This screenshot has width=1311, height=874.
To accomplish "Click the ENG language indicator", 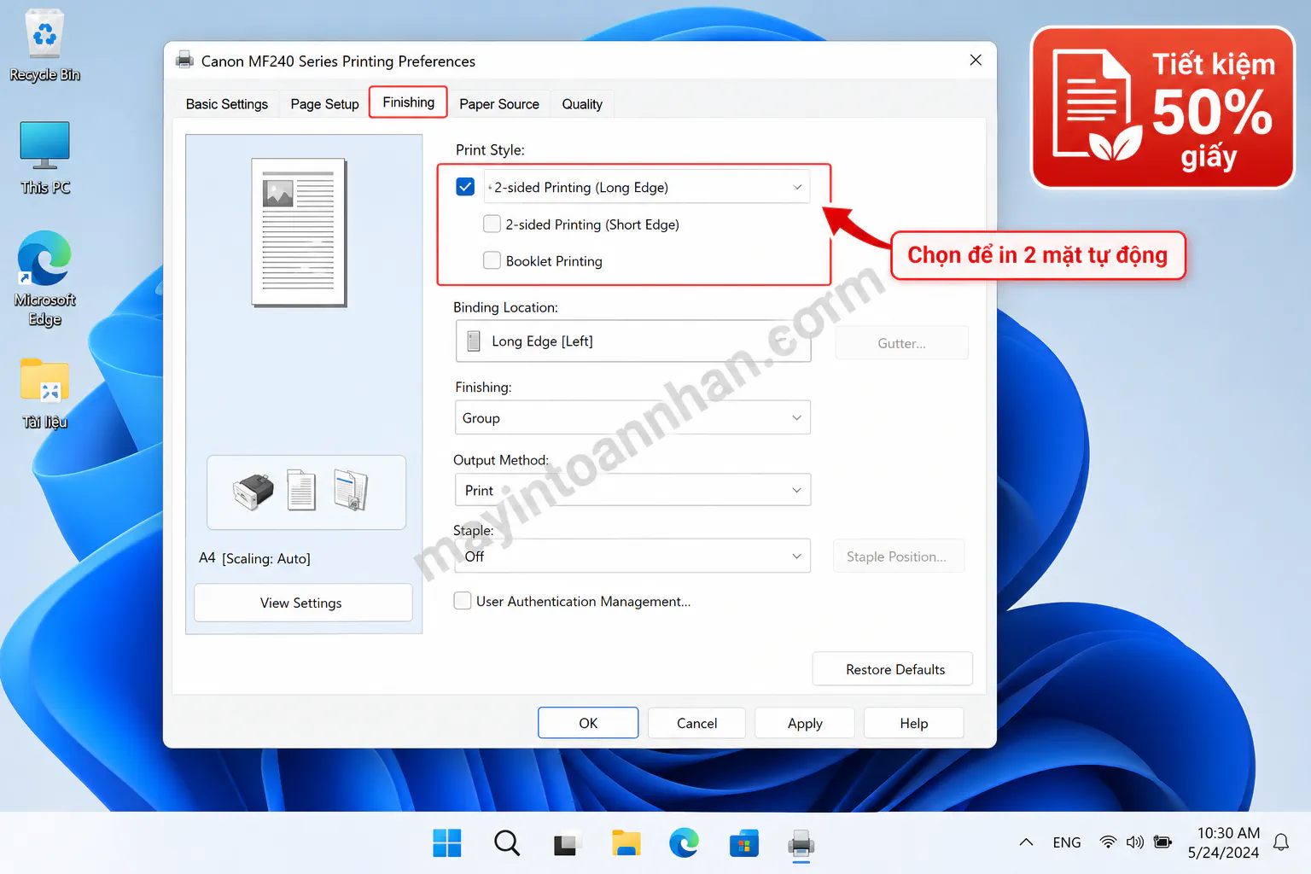I will coord(1067,842).
